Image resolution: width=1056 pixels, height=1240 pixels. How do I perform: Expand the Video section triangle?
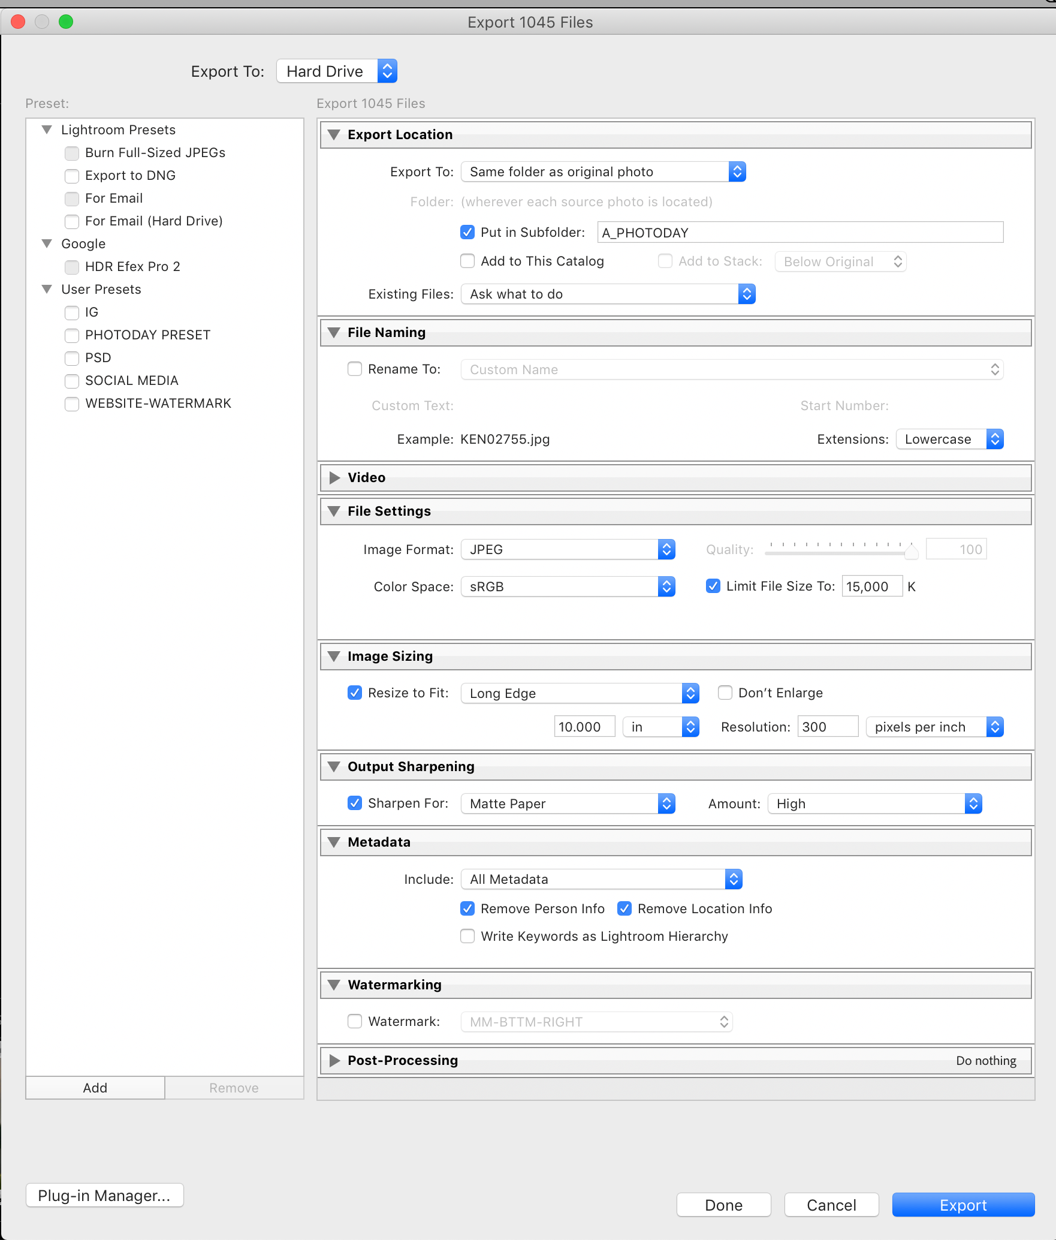point(334,478)
